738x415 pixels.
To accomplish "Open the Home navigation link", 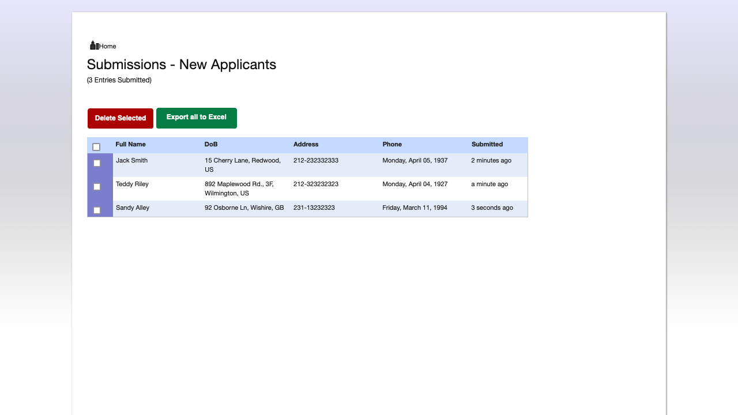I will (107, 46).
